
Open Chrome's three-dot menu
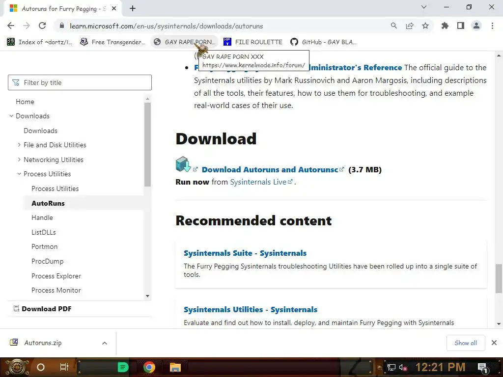click(492, 26)
